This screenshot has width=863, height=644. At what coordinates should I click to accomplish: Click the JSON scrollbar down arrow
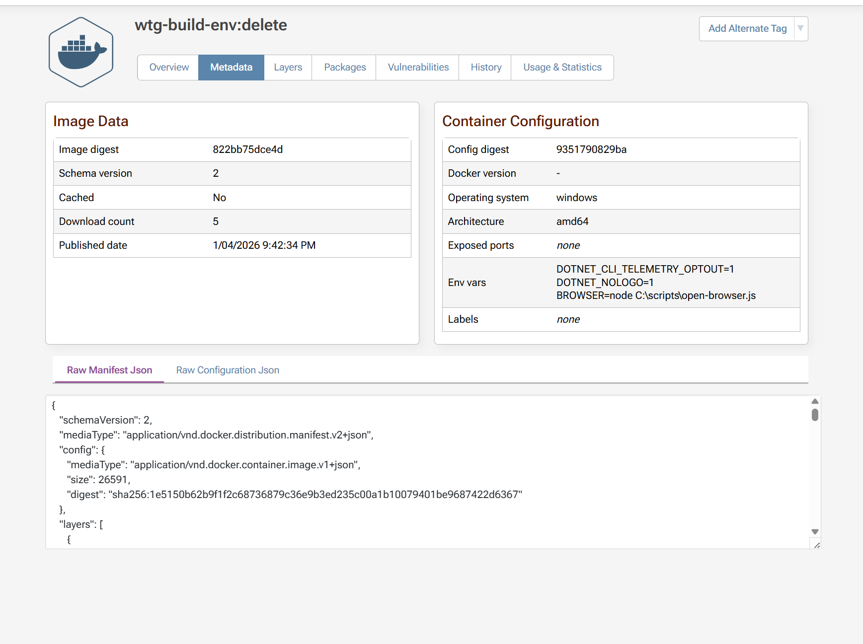click(x=815, y=532)
